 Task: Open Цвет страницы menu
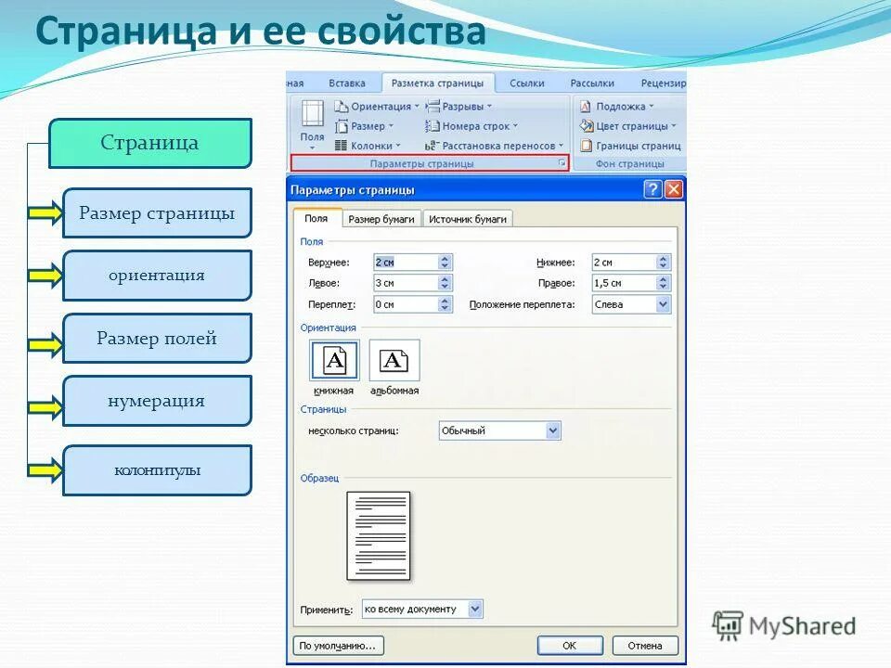(x=628, y=126)
